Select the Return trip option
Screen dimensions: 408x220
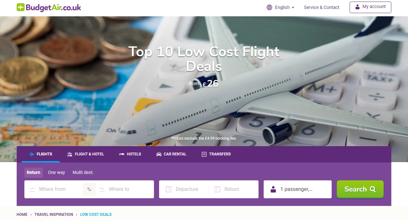click(x=34, y=172)
